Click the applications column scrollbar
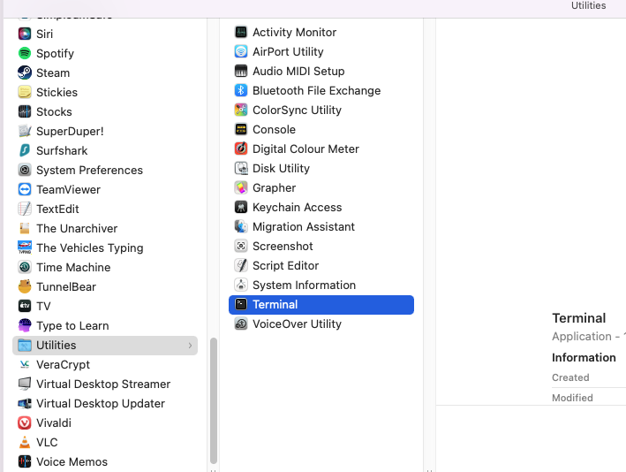Viewport: 626px width, 472px height. [x=214, y=401]
